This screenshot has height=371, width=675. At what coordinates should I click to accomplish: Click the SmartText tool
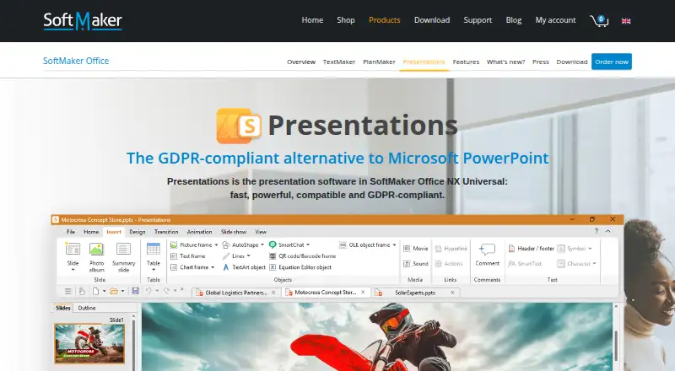pos(525,263)
